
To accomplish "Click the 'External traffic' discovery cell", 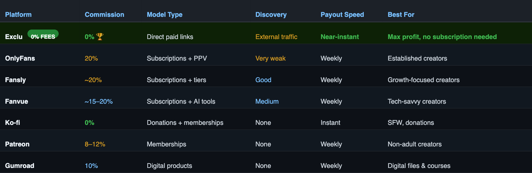I will click(276, 37).
